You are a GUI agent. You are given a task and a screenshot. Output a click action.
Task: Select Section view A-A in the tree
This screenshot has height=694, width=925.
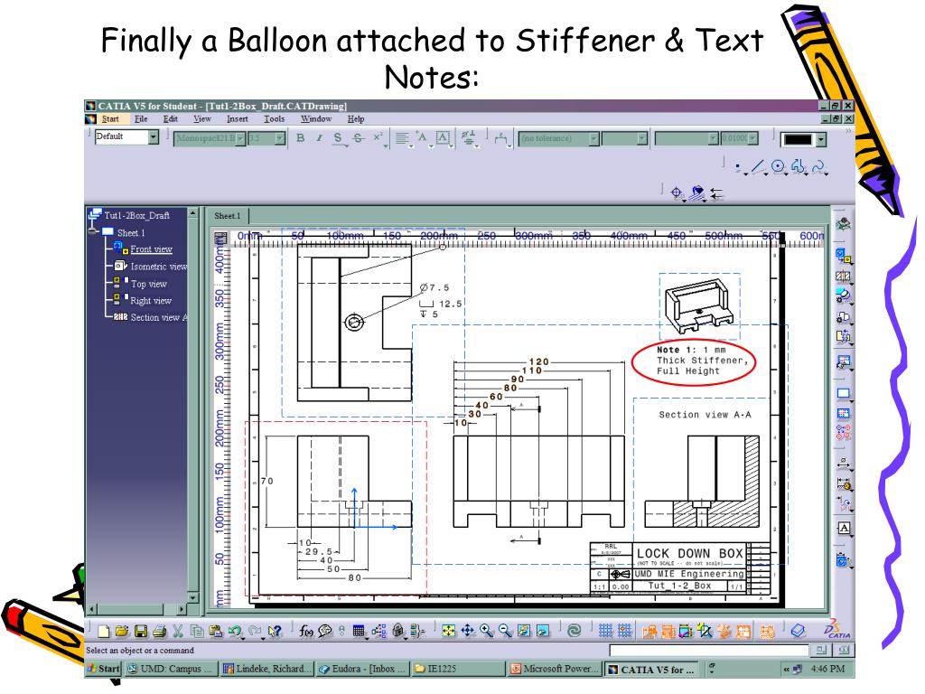(x=159, y=317)
